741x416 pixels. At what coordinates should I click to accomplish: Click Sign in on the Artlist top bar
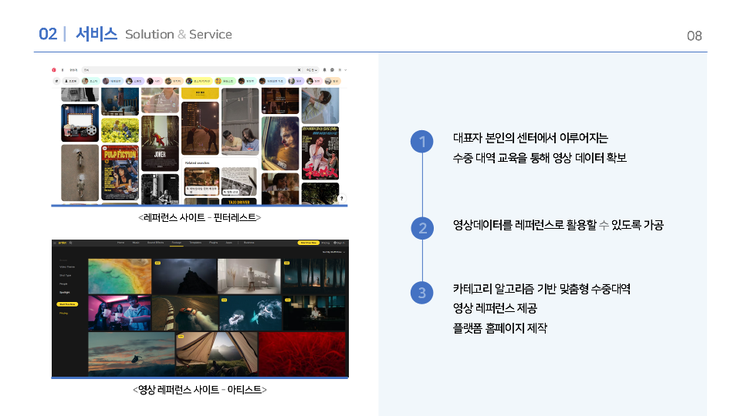342,243
